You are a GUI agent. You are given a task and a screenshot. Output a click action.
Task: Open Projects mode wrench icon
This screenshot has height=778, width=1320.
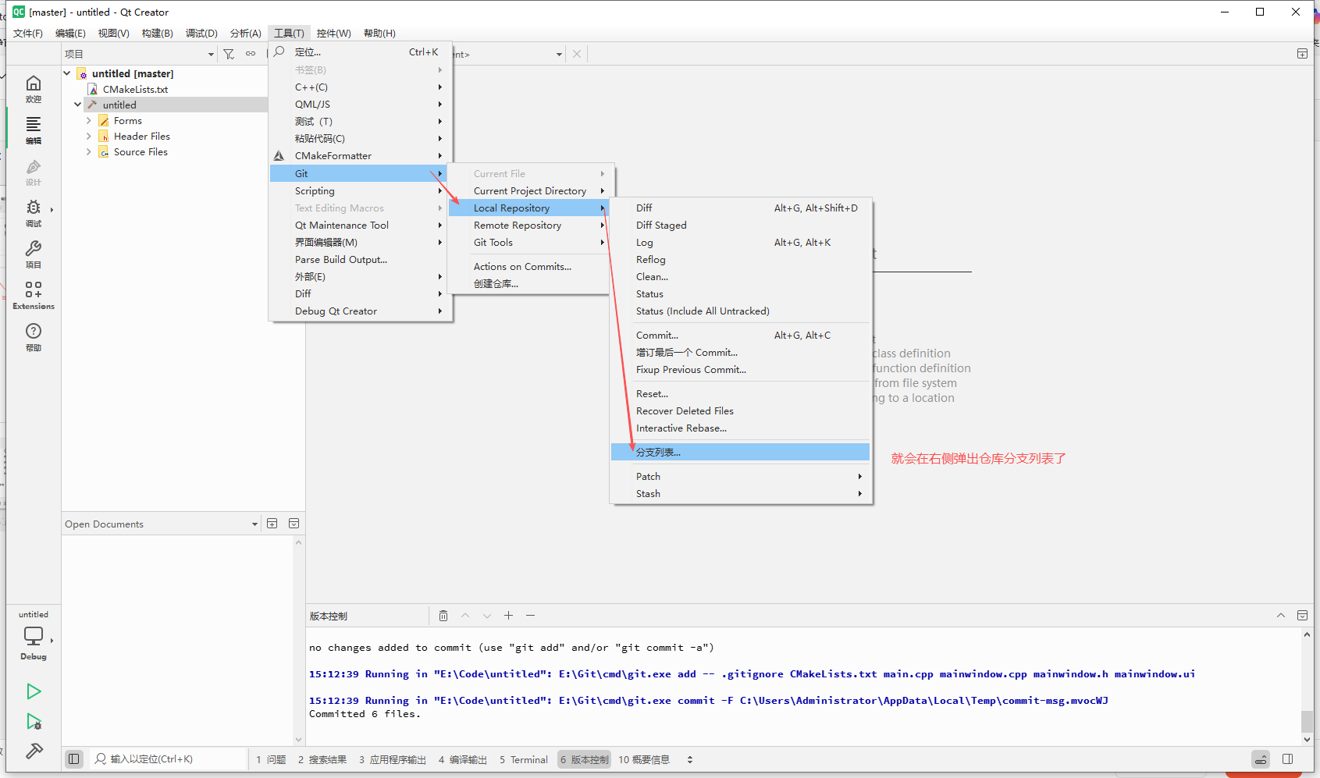click(x=34, y=248)
